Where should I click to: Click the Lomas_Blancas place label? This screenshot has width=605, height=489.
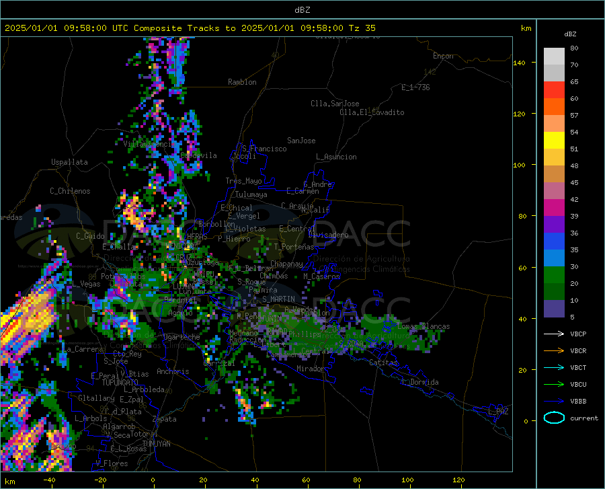pos(424,326)
